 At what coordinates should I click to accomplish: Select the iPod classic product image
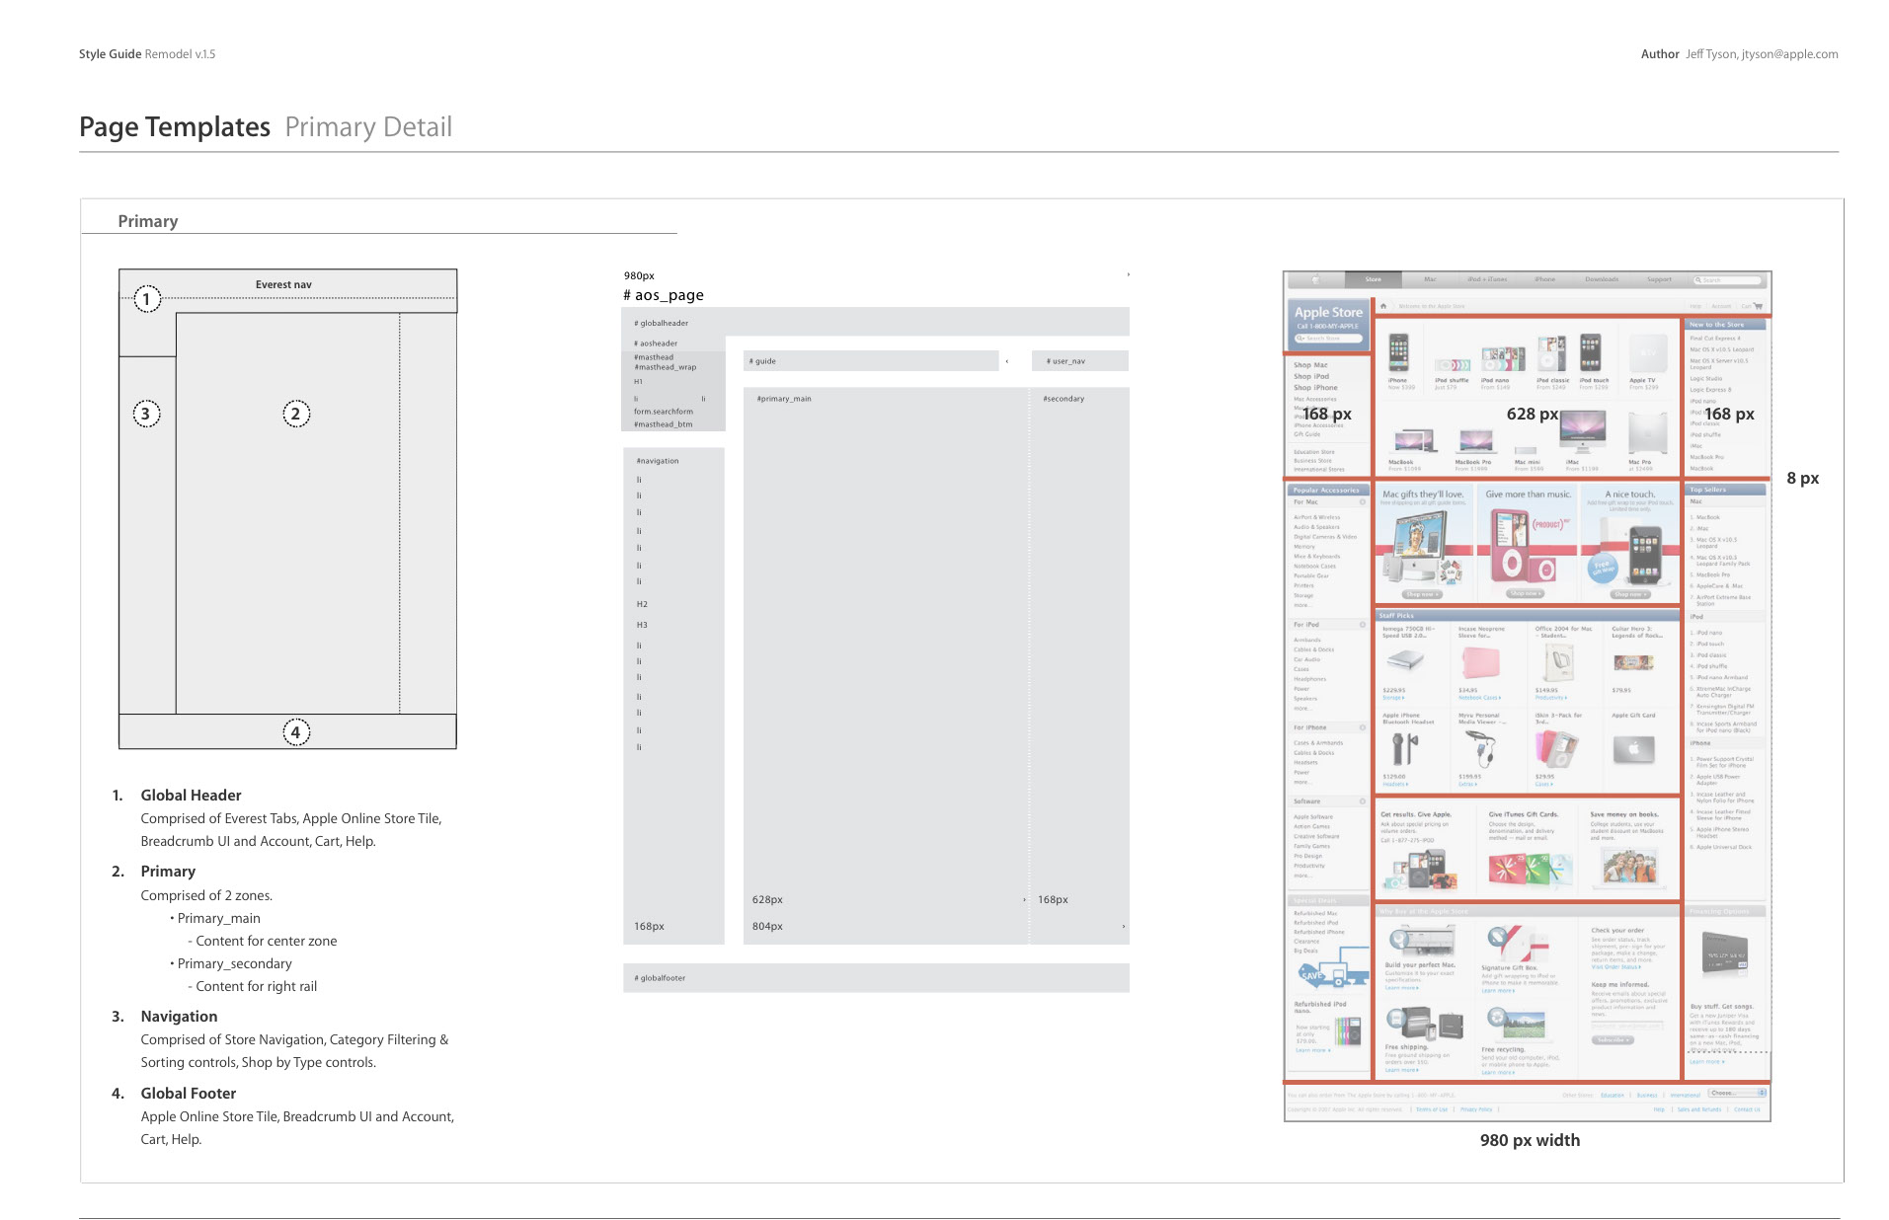pos(1551,353)
